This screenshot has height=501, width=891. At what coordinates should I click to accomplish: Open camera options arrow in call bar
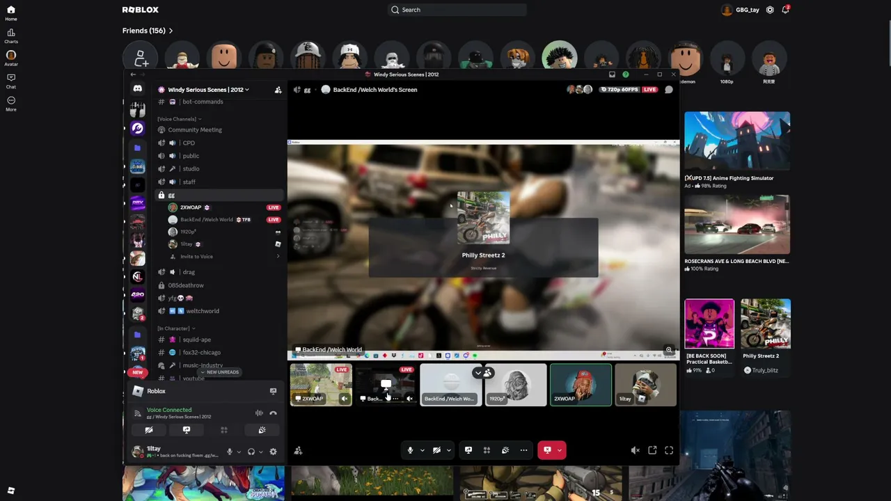448,450
